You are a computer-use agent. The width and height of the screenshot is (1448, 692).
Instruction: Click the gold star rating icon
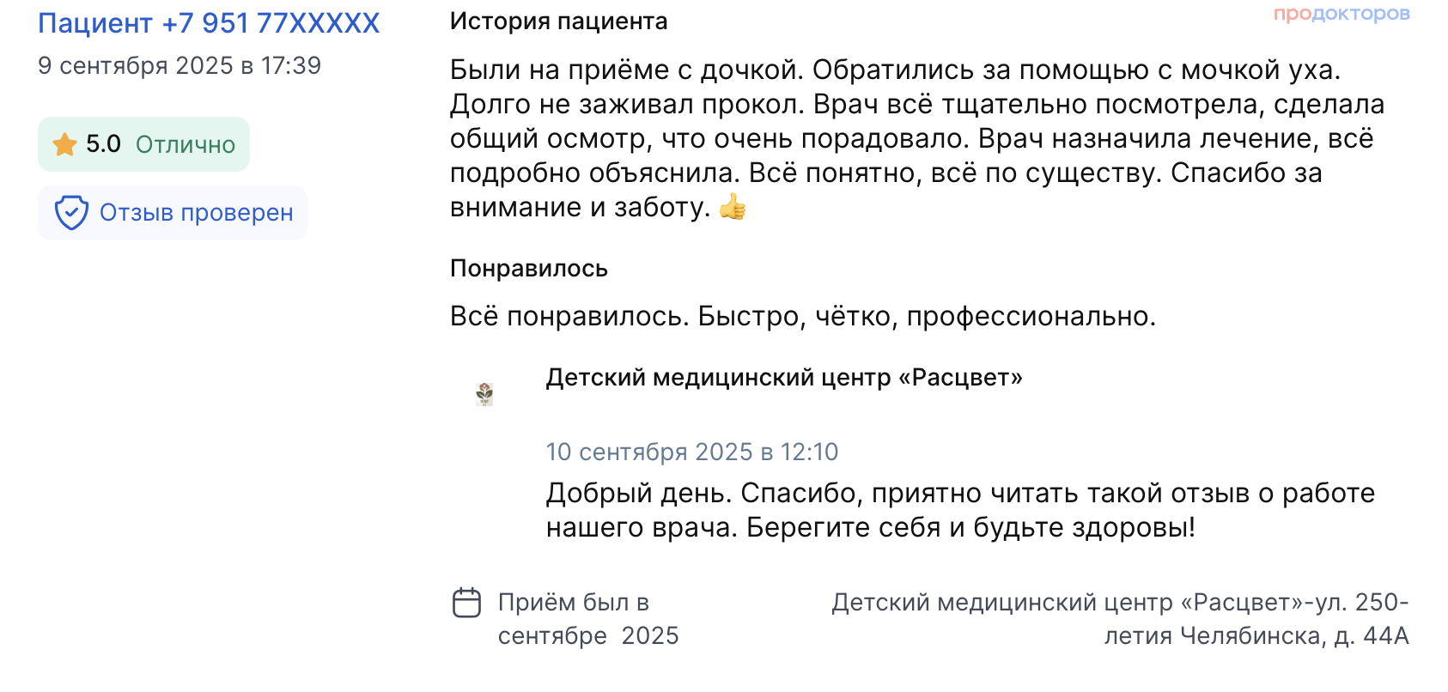click(64, 144)
